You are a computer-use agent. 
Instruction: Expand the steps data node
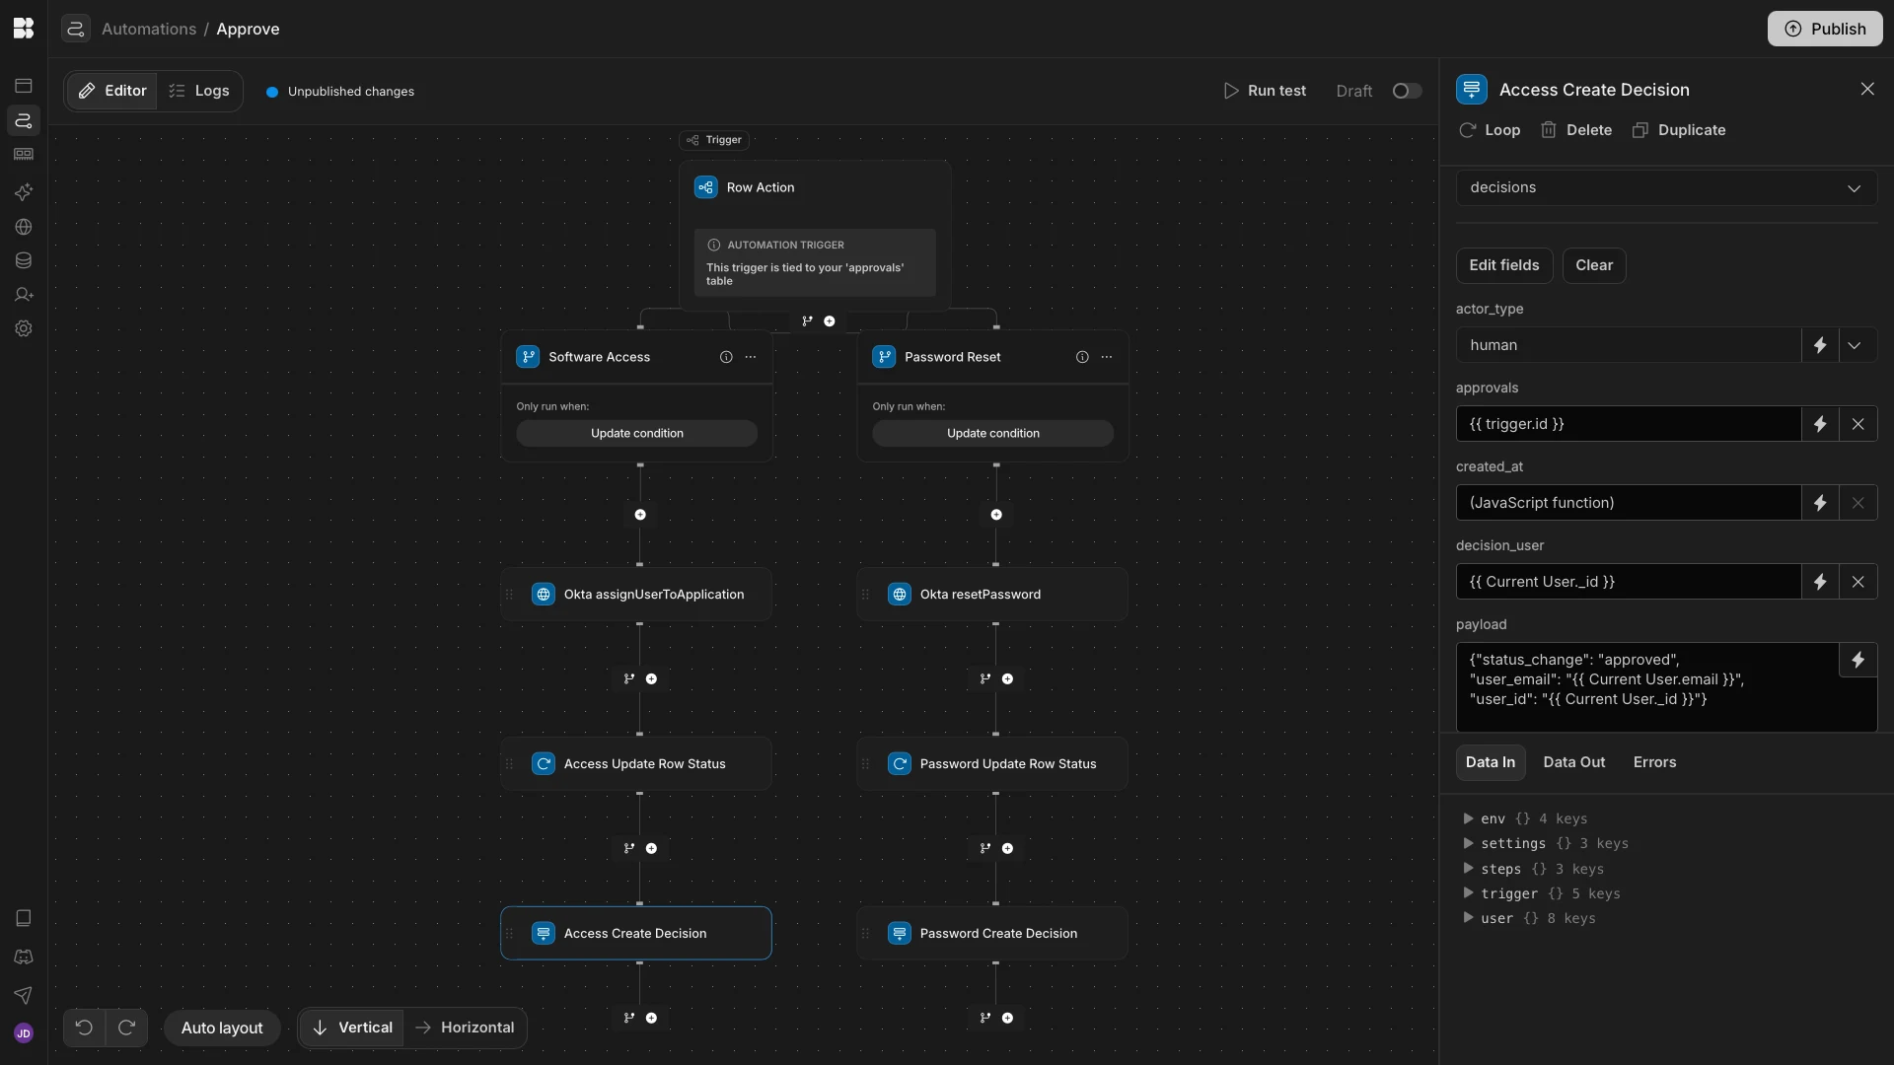[x=1468, y=869]
